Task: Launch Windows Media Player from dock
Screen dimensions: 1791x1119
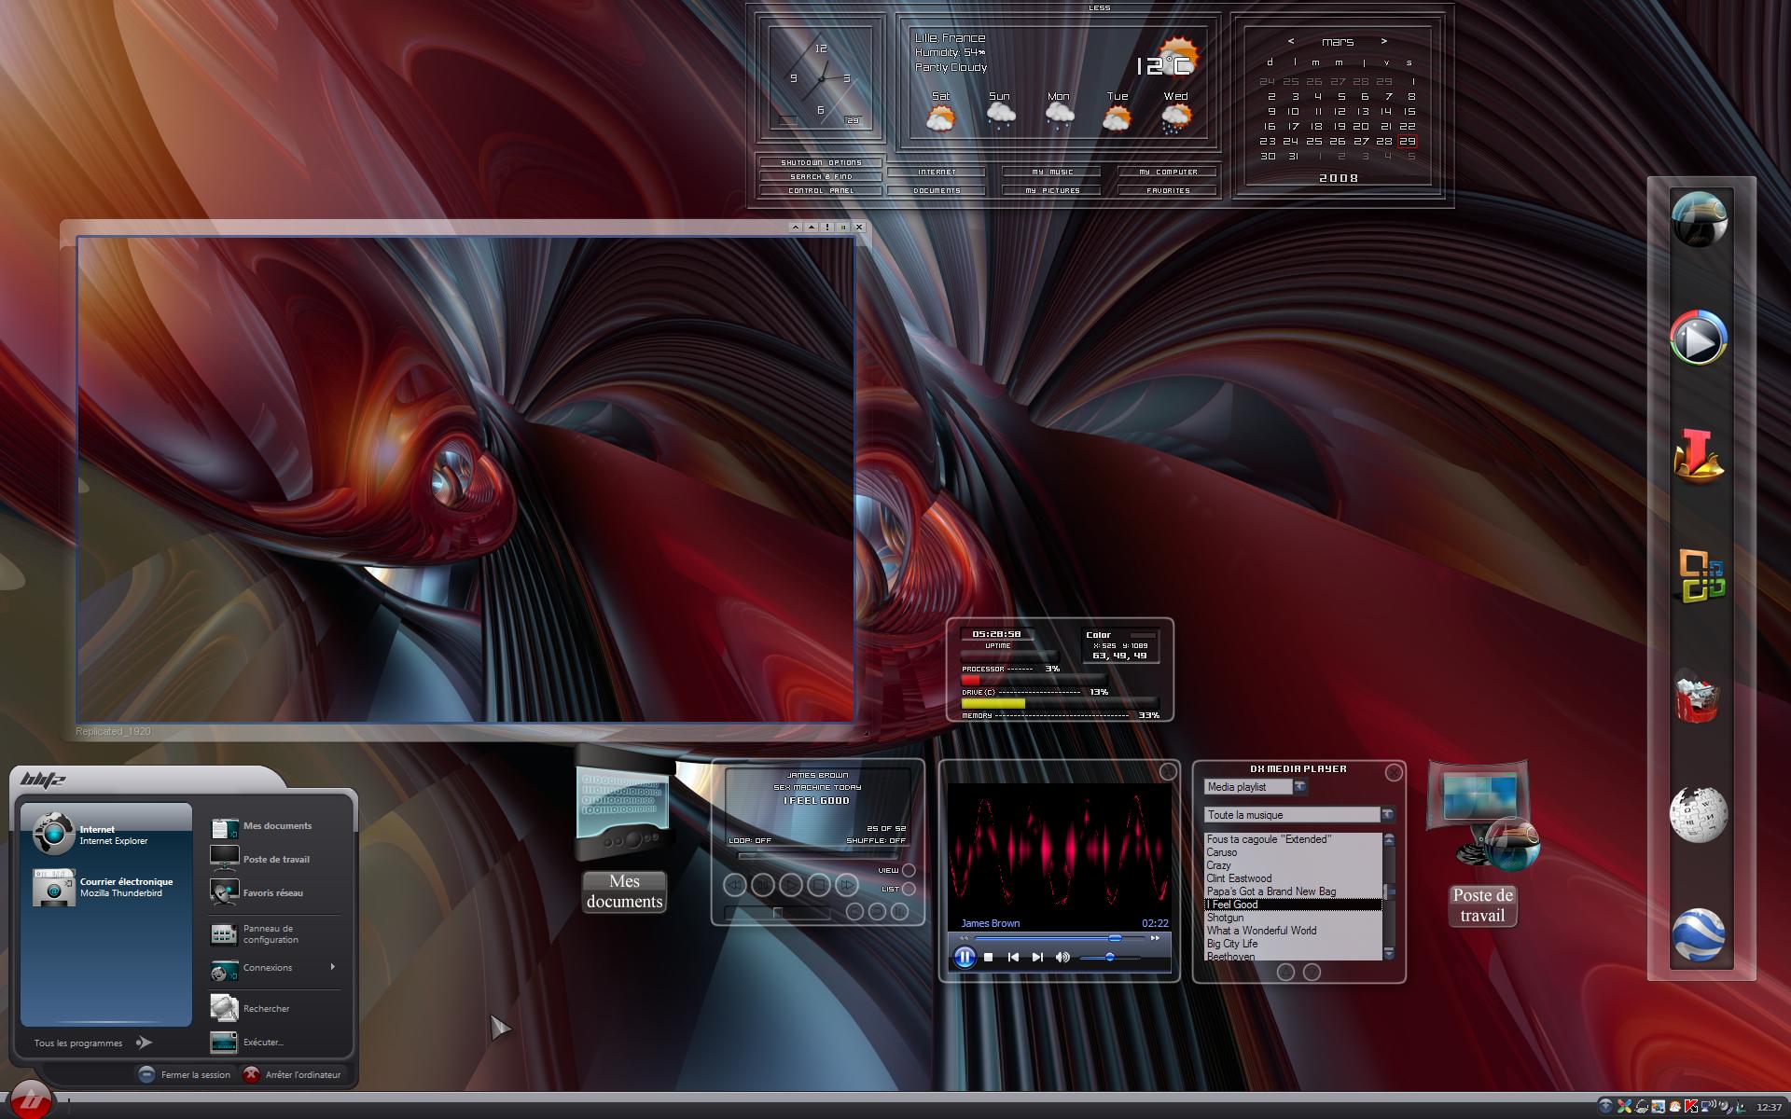Action: coord(1698,338)
